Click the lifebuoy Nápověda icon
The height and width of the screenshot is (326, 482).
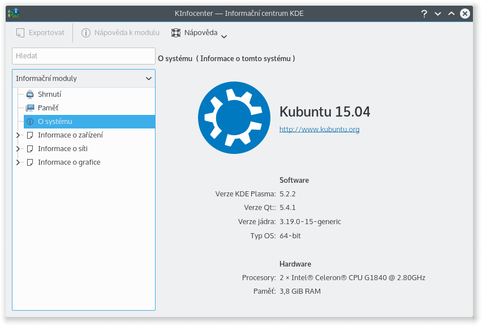click(x=176, y=33)
